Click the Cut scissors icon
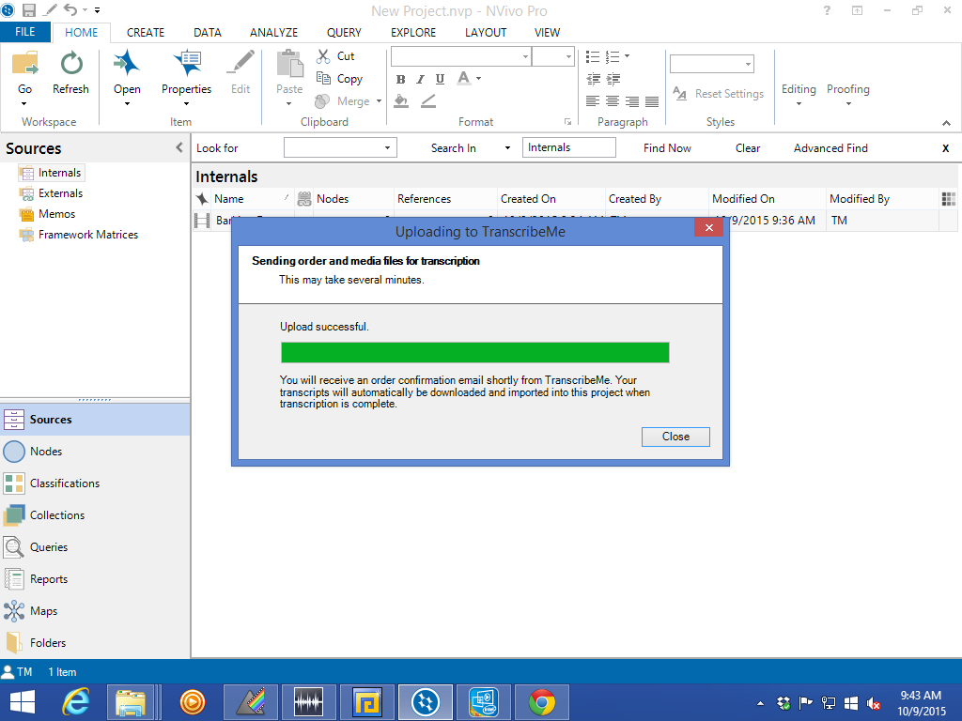Screen dimensions: 962x721 coord(324,56)
